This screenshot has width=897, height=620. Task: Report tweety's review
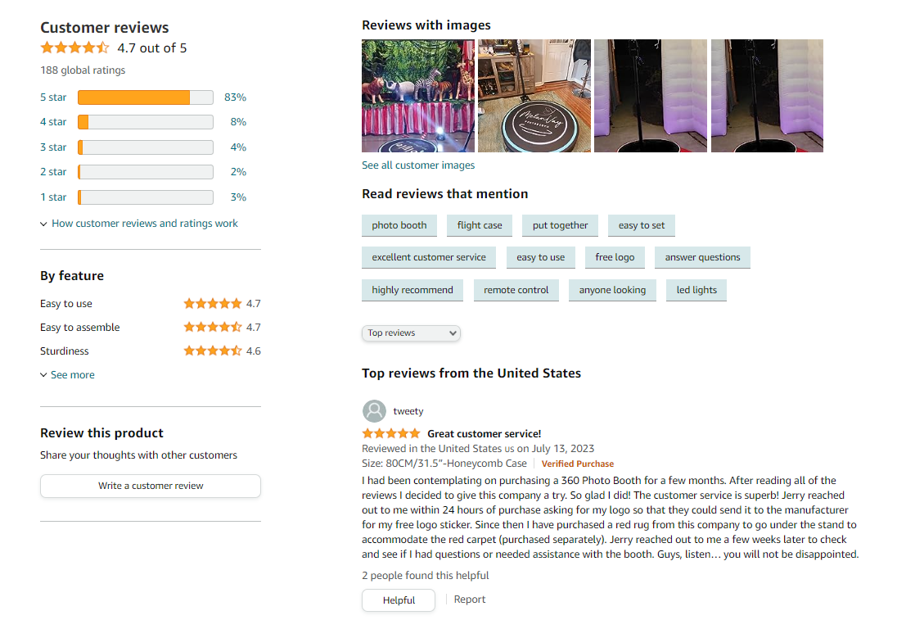pyautogui.click(x=470, y=600)
